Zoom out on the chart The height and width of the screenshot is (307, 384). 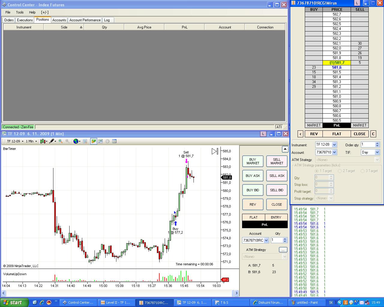coord(67,141)
